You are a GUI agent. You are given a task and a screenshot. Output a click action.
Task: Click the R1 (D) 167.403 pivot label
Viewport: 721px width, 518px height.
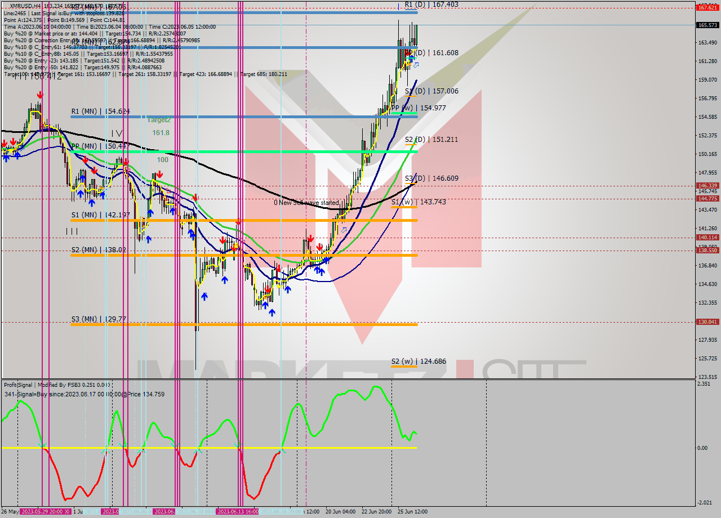(431, 5)
